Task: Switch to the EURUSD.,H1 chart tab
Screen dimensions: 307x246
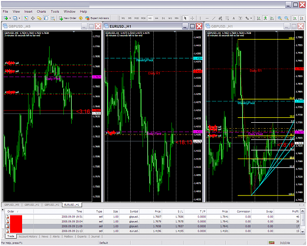Action: coord(72,205)
